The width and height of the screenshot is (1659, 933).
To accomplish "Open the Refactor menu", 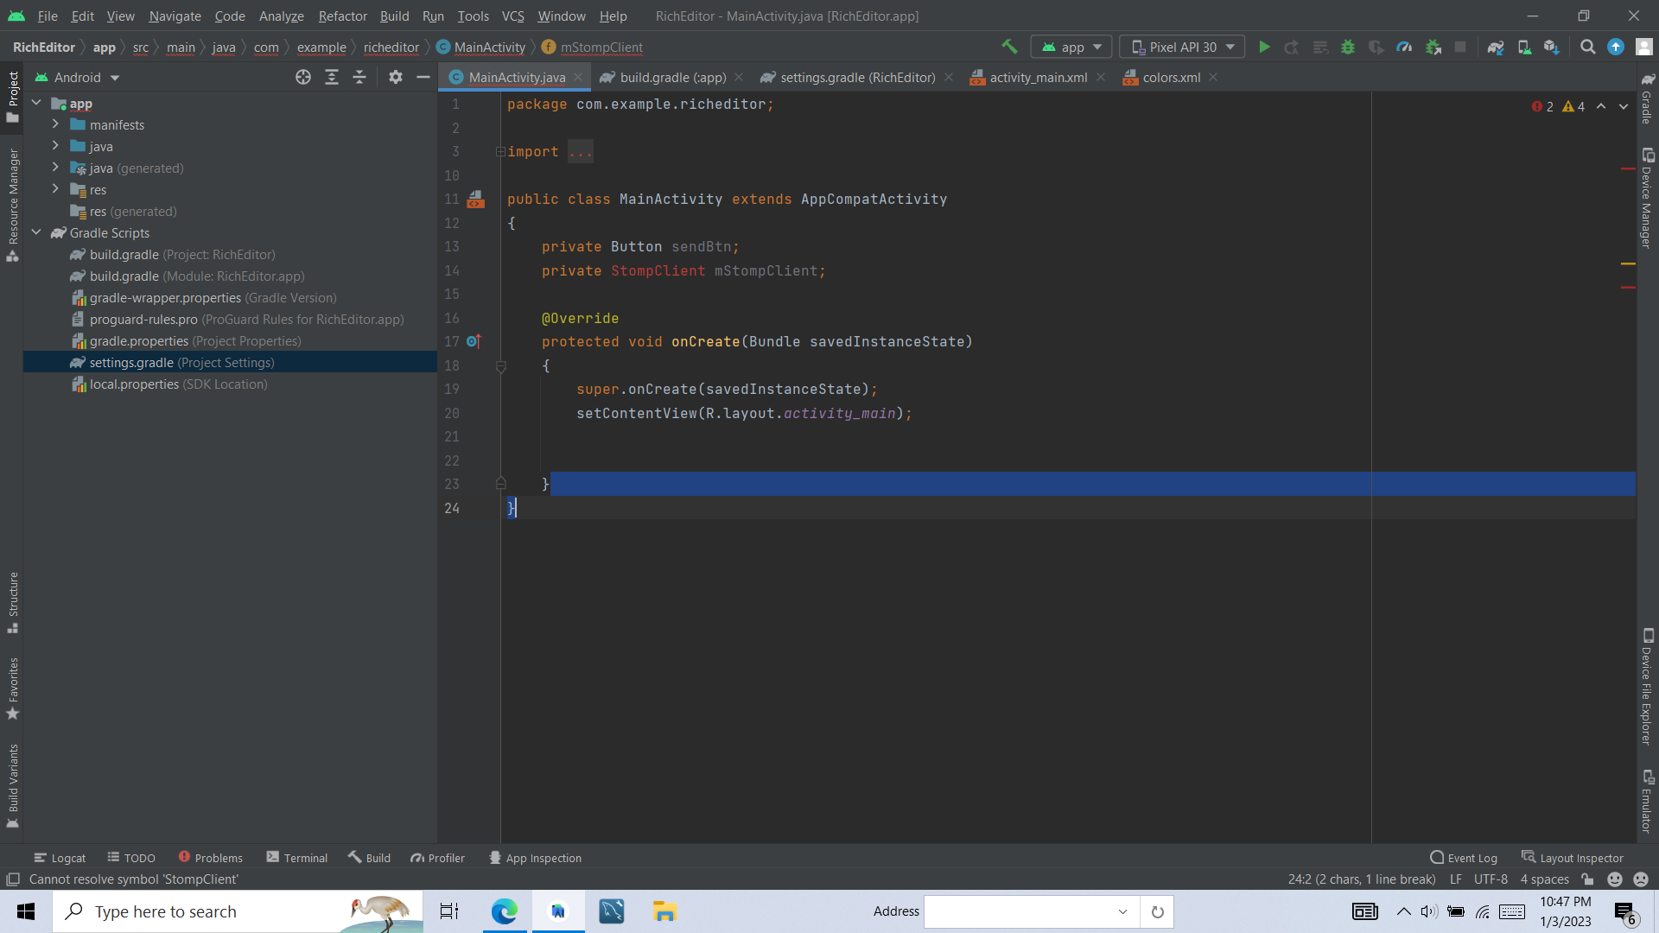I will click(342, 16).
